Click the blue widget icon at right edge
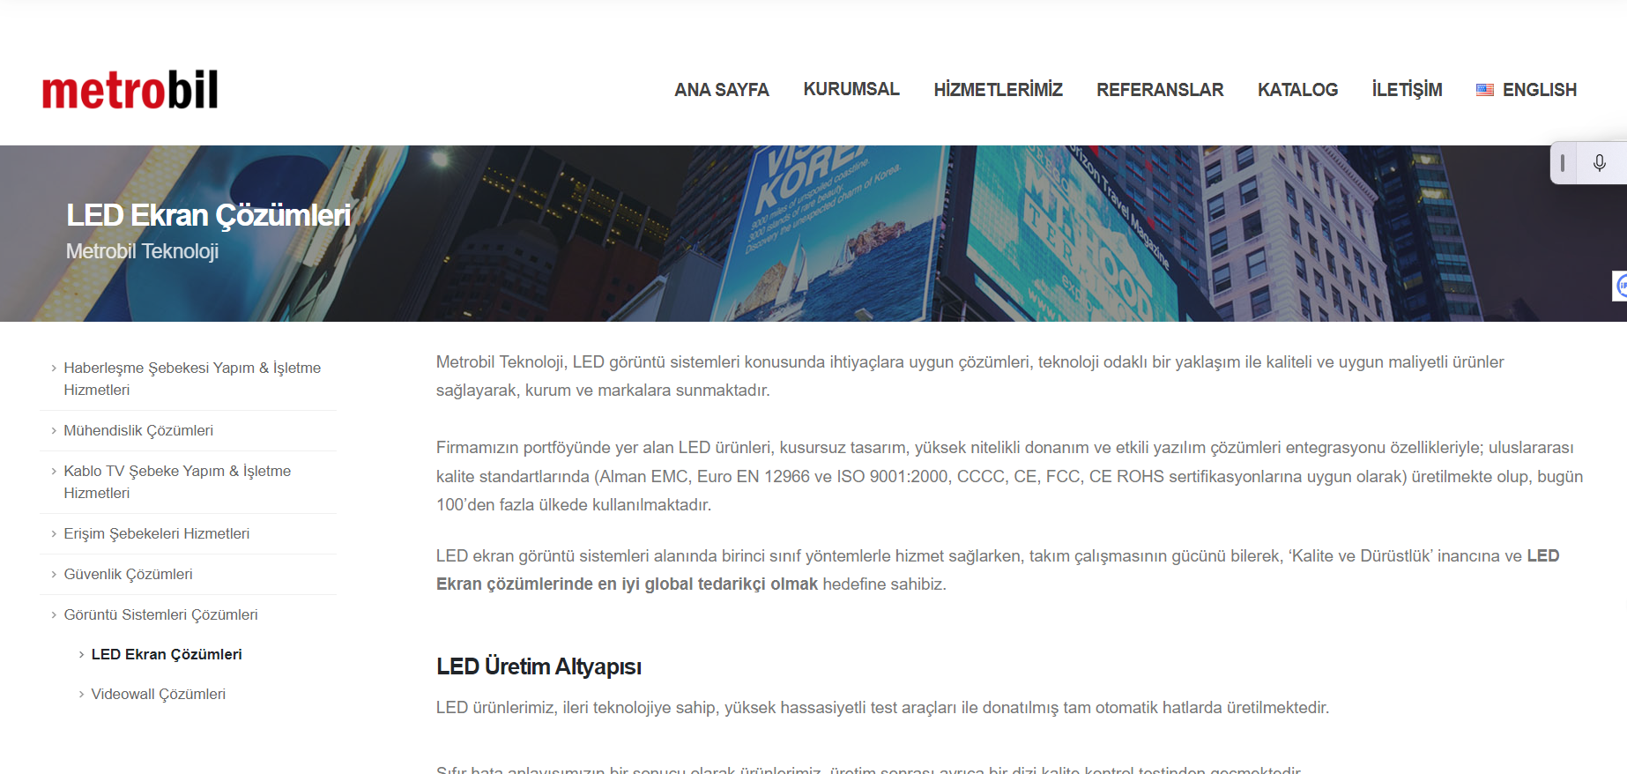Image resolution: width=1627 pixels, height=774 pixels. pyautogui.click(x=1620, y=286)
